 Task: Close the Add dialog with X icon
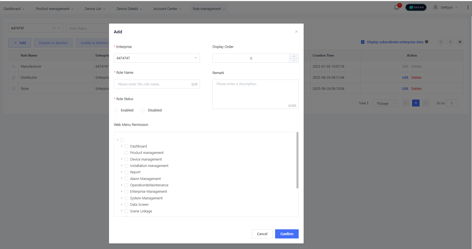tap(296, 32)
